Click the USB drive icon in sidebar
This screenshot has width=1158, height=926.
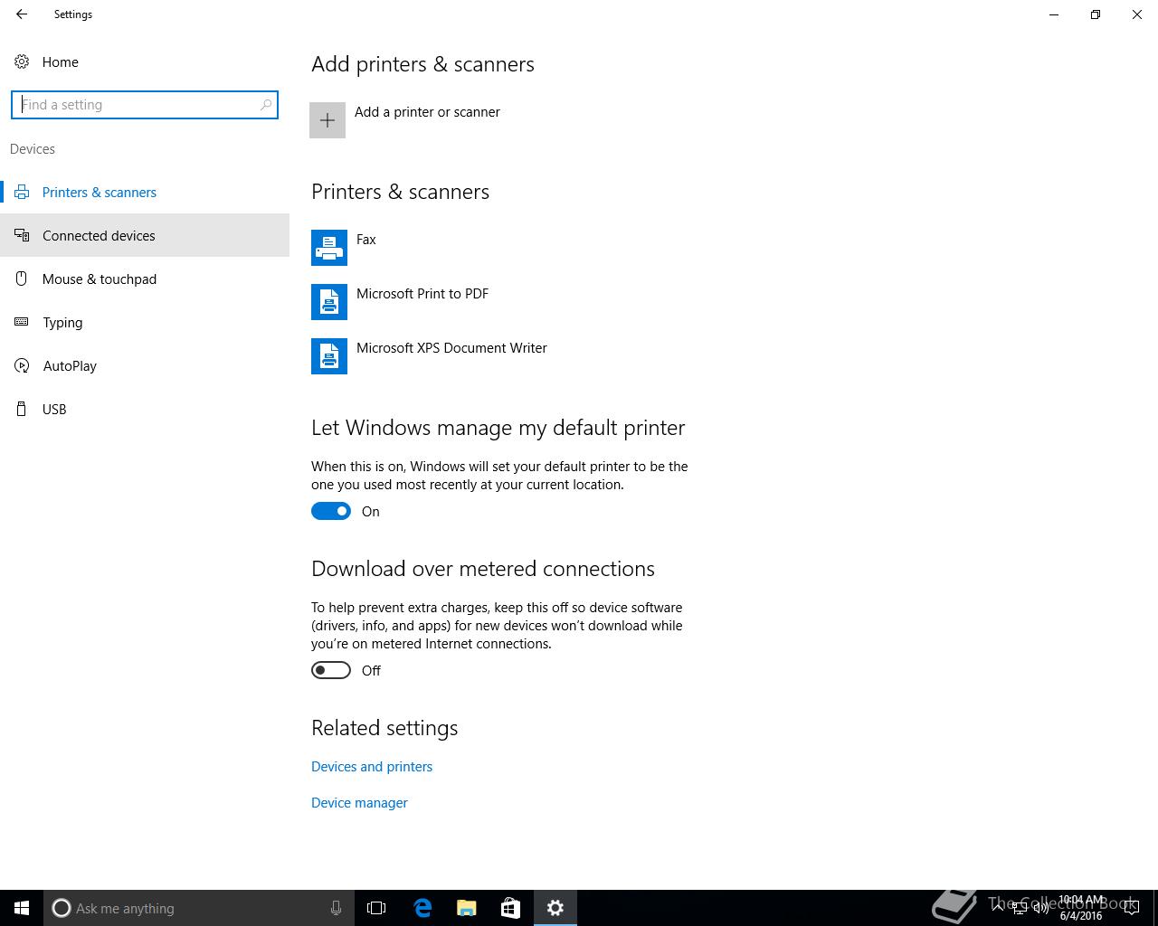[22, 409]
